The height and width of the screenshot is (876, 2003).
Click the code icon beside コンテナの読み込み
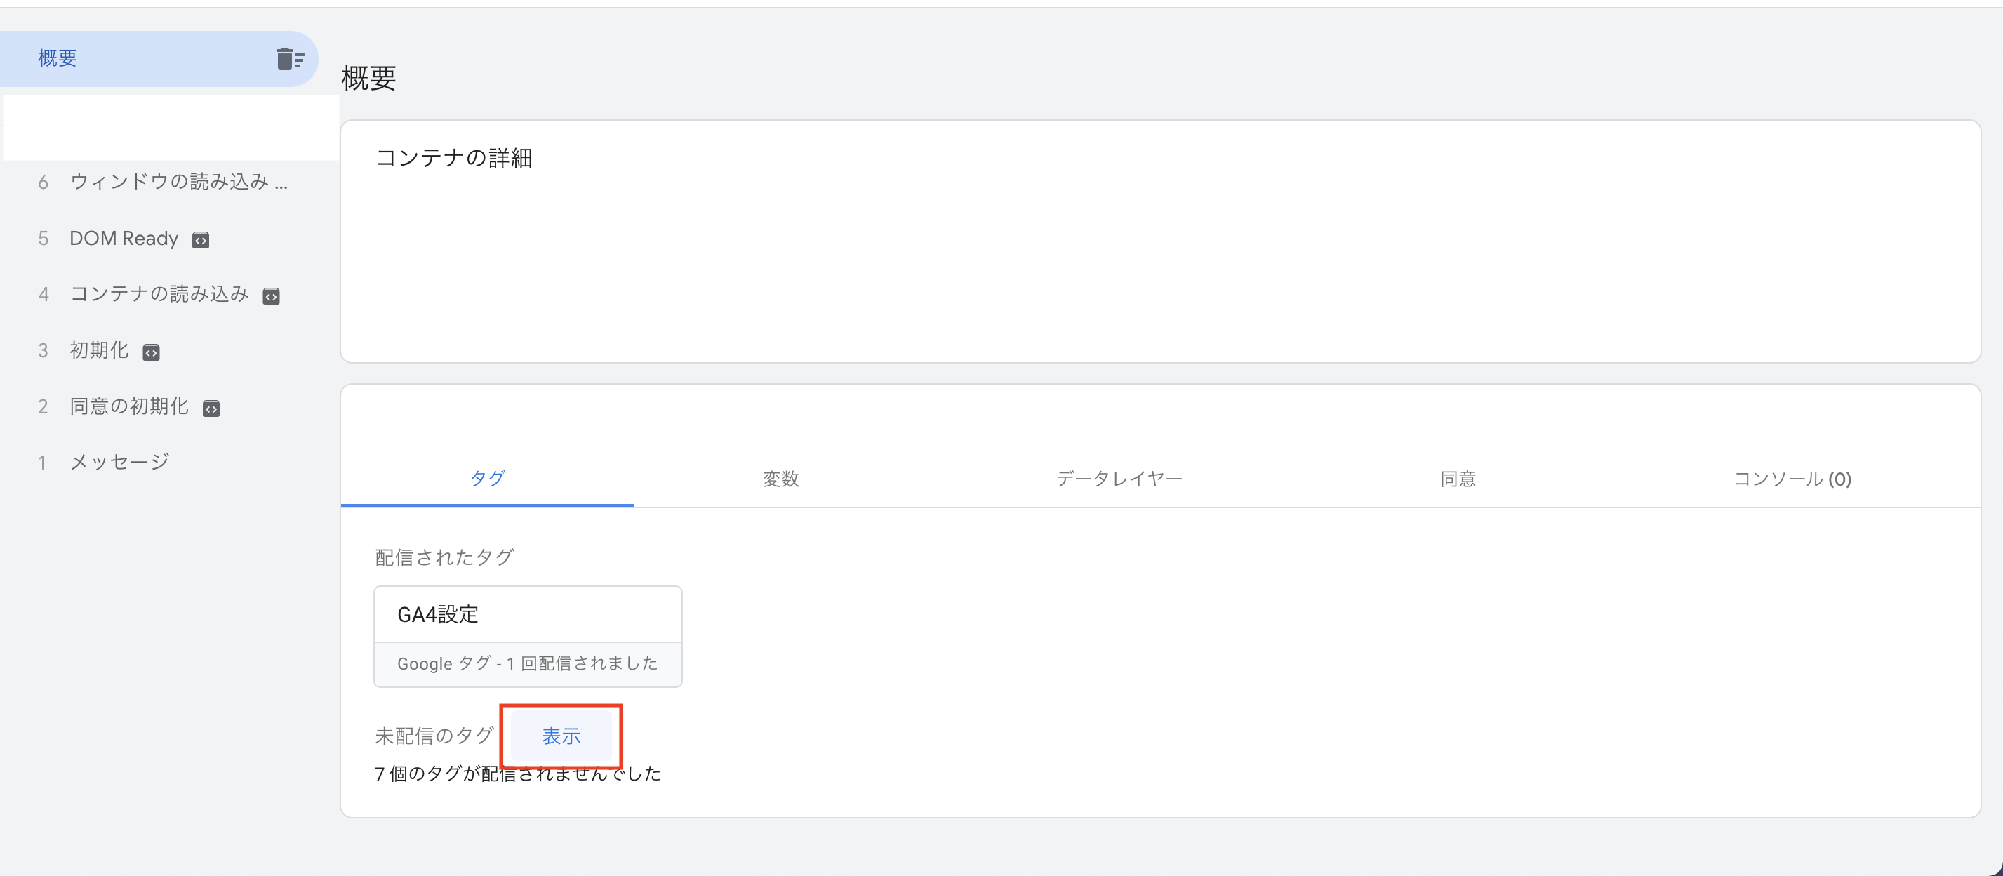[271, 296]
